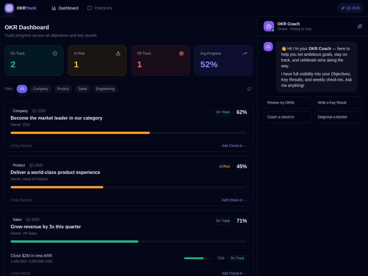Filter objectives by Engineering

tap(105, 89)
